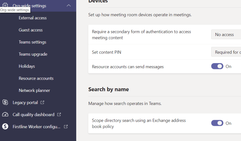
Task: Click external link icon beside Firstline Worker
Action: (66, 126)
